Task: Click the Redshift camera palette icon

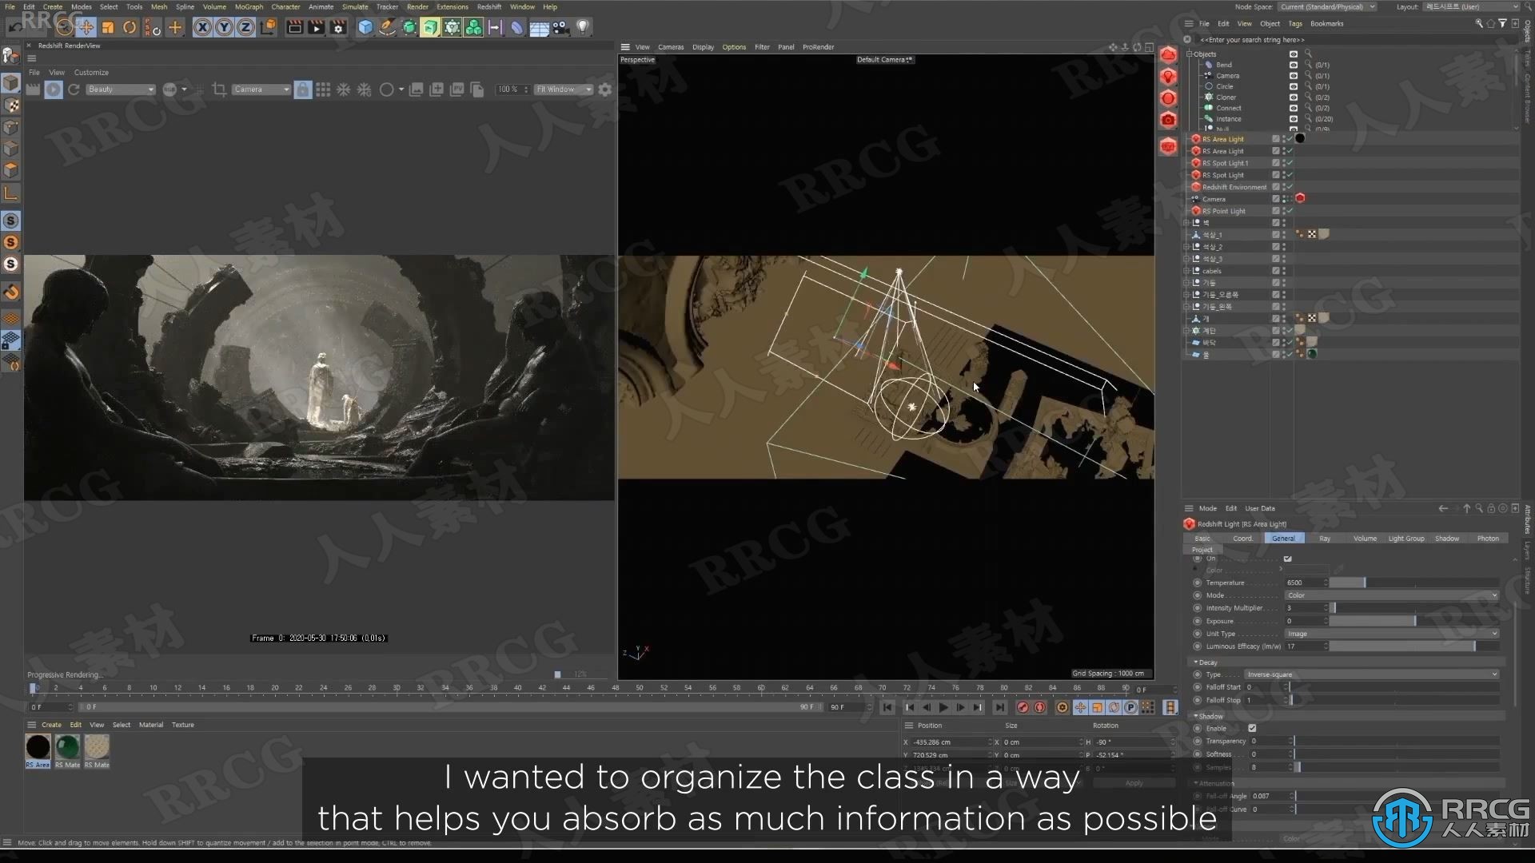Action: pyautogui.click(x=1168, y=120)
